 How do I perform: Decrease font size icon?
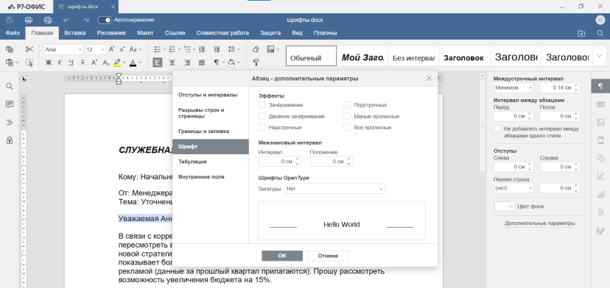coord(122,49)
